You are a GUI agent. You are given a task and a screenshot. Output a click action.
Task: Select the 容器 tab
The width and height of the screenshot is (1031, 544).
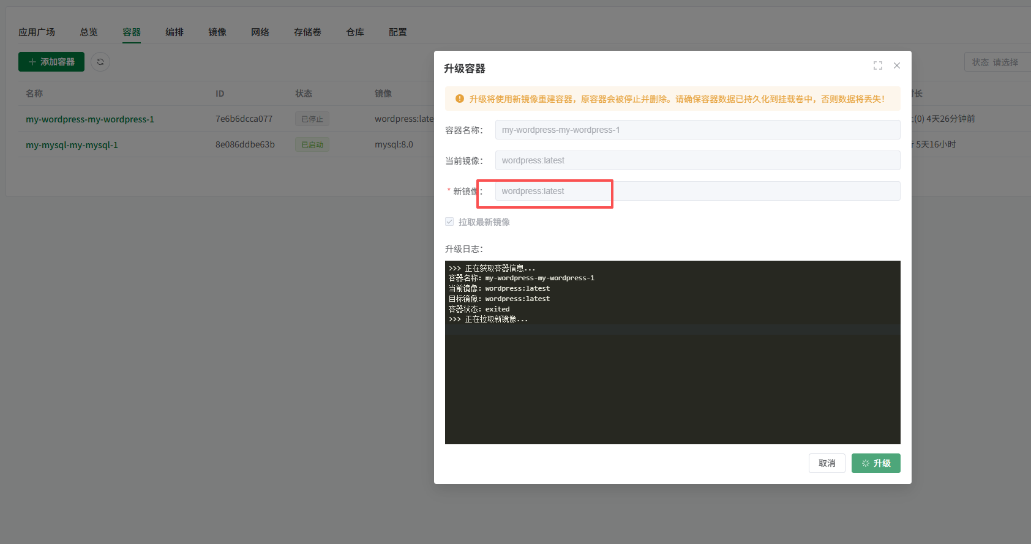[132, 32]
